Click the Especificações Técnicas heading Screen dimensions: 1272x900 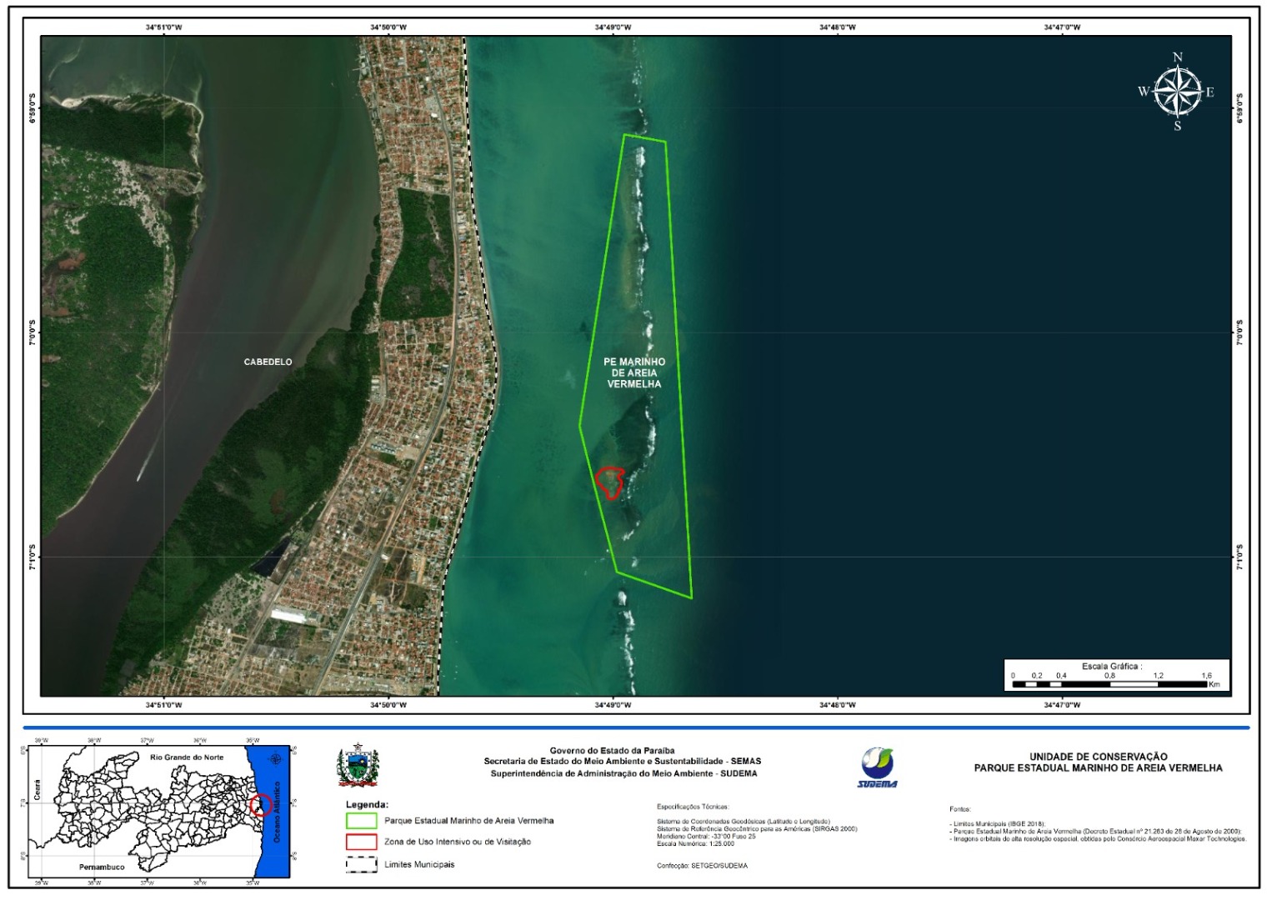692,807
